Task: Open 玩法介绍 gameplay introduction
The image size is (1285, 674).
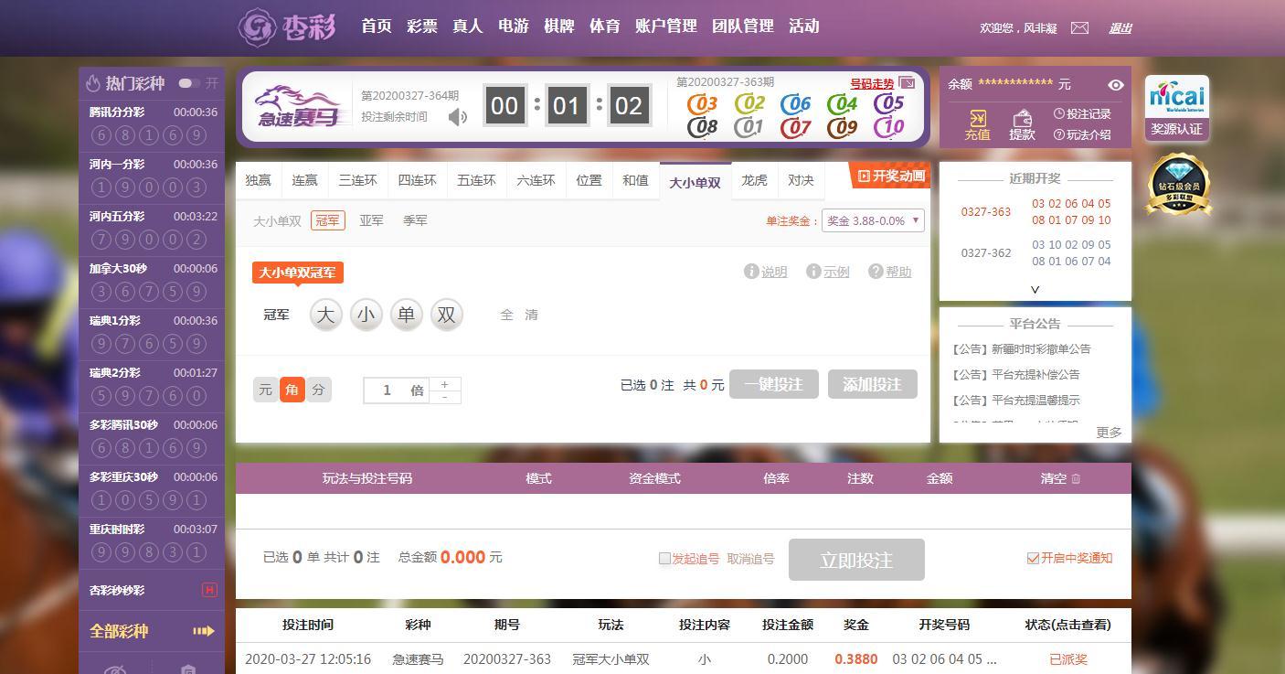Action: click(x=1082, y=134)
